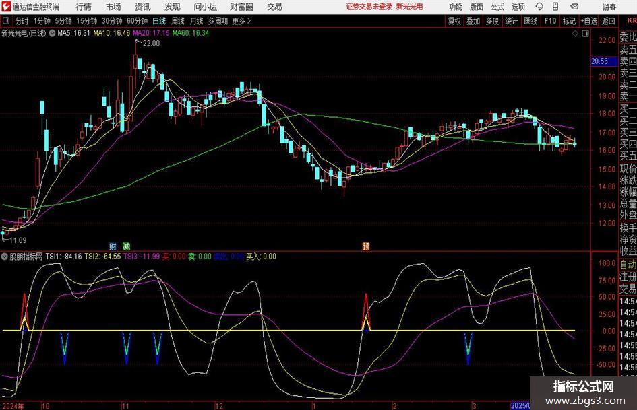Expand the MA indicator dropdown arrow
This screenshot has width=637, height=410.
pyautogui.click(x=52, y=33)
